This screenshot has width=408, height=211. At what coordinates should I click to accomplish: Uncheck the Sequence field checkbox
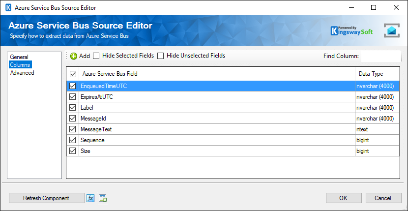tap(73, 140)
